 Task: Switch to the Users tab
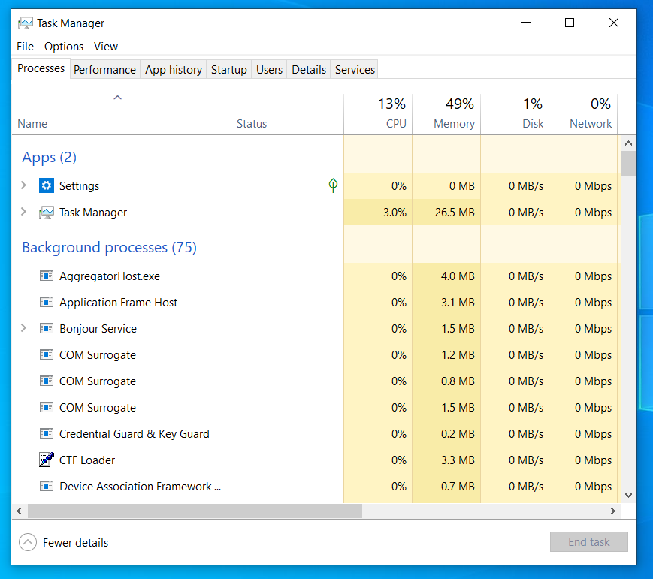point(269,70)
